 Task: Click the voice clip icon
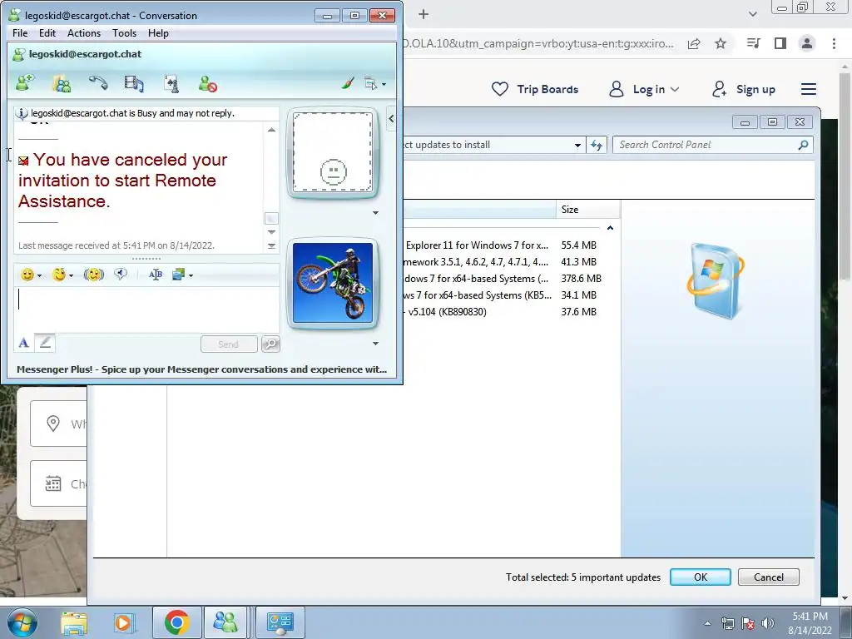(121, 275)
